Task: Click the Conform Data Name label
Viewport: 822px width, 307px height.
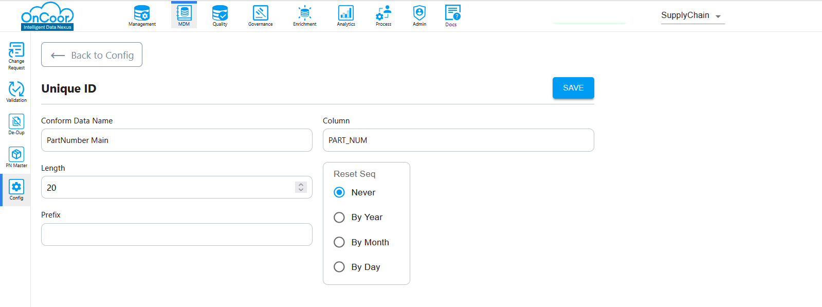Action: 77,121
